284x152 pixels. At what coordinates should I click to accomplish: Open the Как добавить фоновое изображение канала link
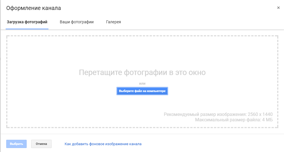103,144
